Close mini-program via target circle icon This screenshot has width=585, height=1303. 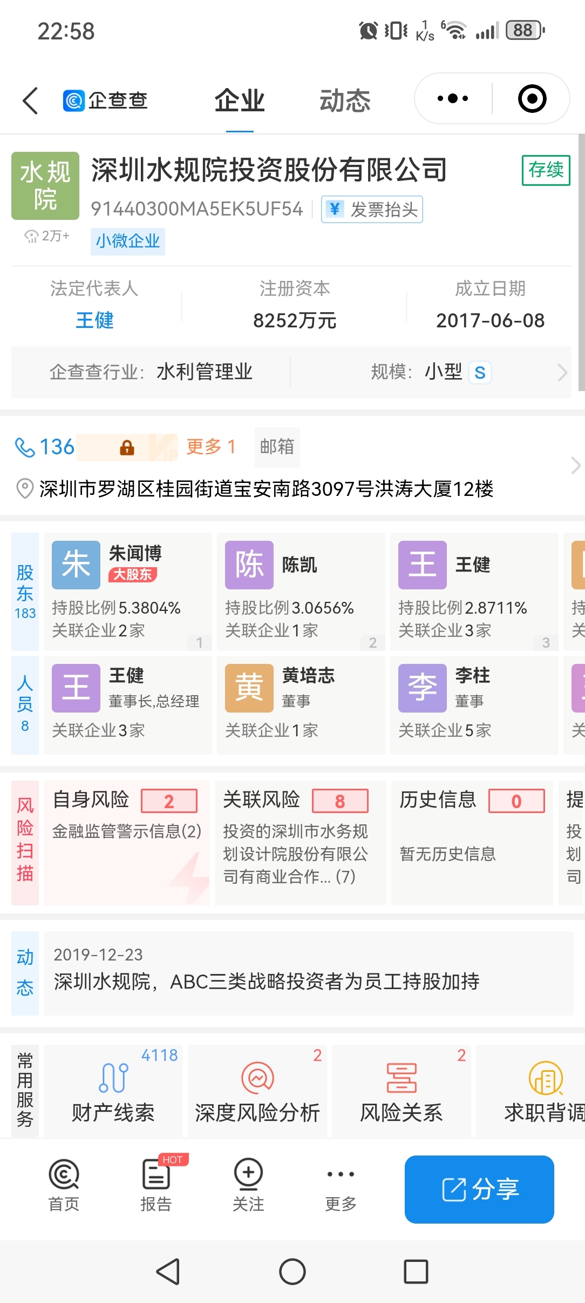532,99
